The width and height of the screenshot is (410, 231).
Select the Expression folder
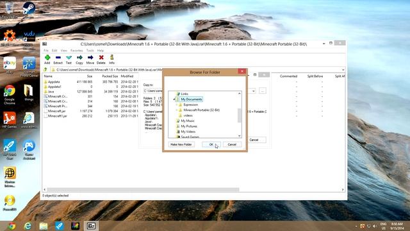pos(191,105)
